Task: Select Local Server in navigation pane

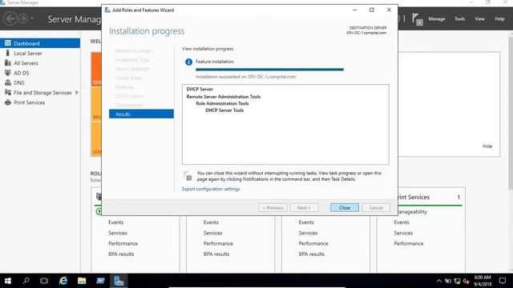Action: [x=40, y=53]
